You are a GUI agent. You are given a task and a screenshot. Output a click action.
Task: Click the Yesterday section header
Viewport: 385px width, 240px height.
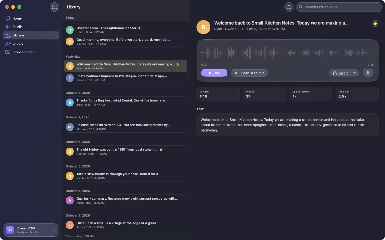[73, 57]
